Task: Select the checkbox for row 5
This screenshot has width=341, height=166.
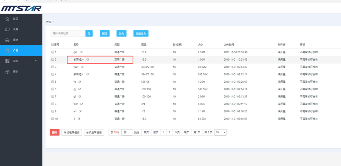Action: (52, 82)
